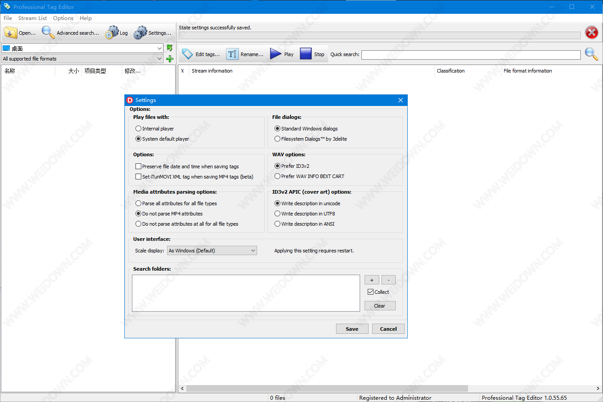Viewport: 603px width, 402px height.
Task: Click the minus remove folder button
Action: click(x=389, y=280)
